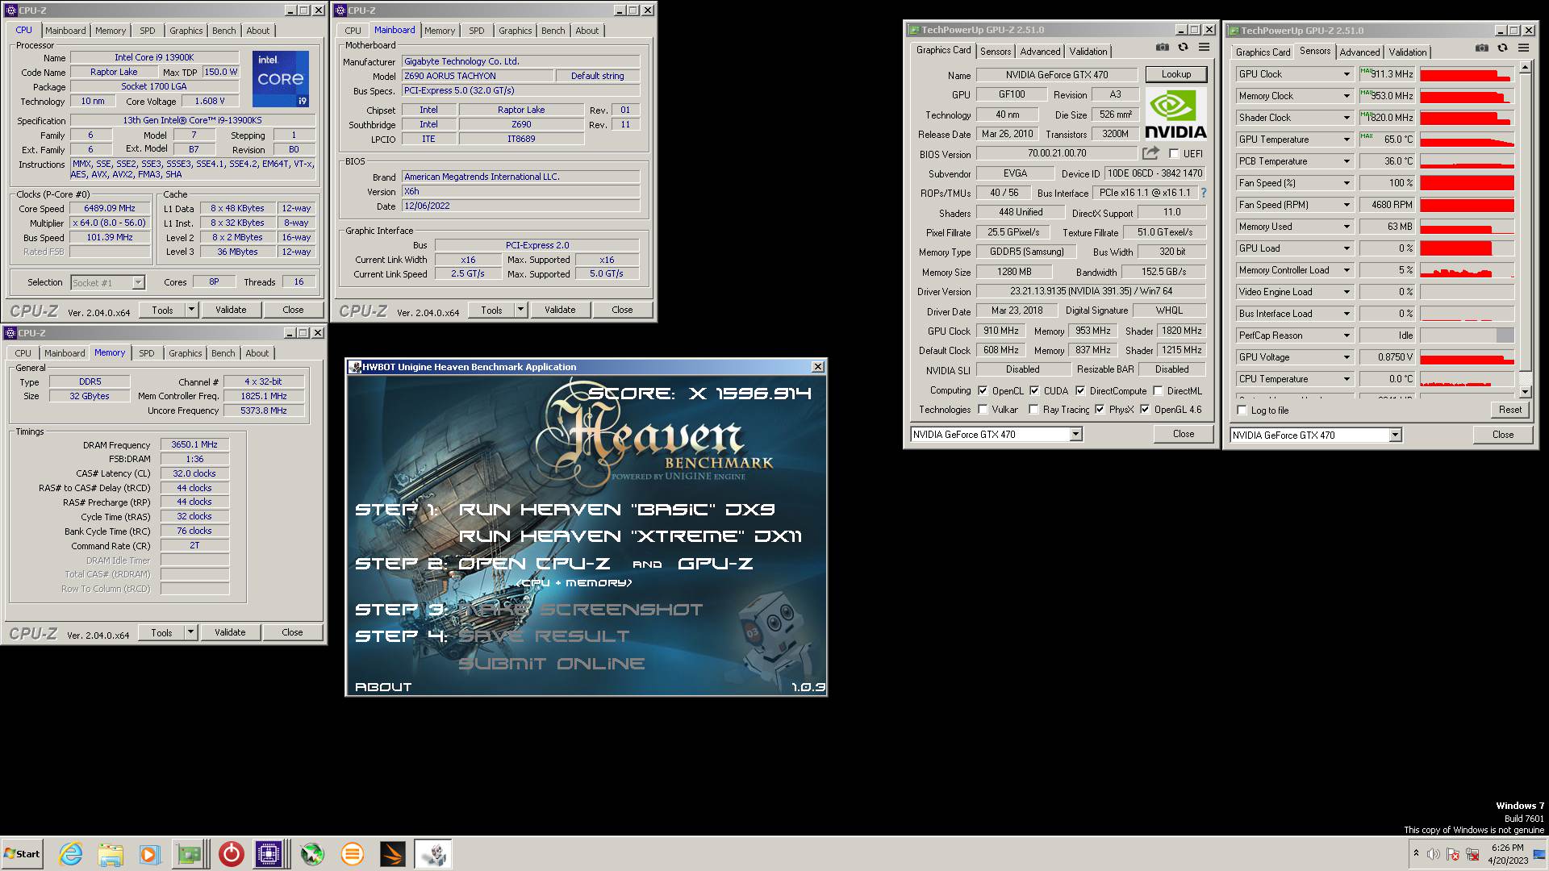Click the clock showing 6:26 PM

point(1507,848)
